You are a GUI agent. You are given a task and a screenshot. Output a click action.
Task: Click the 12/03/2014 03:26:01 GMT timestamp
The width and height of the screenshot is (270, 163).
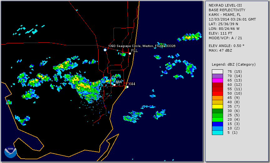232,19
